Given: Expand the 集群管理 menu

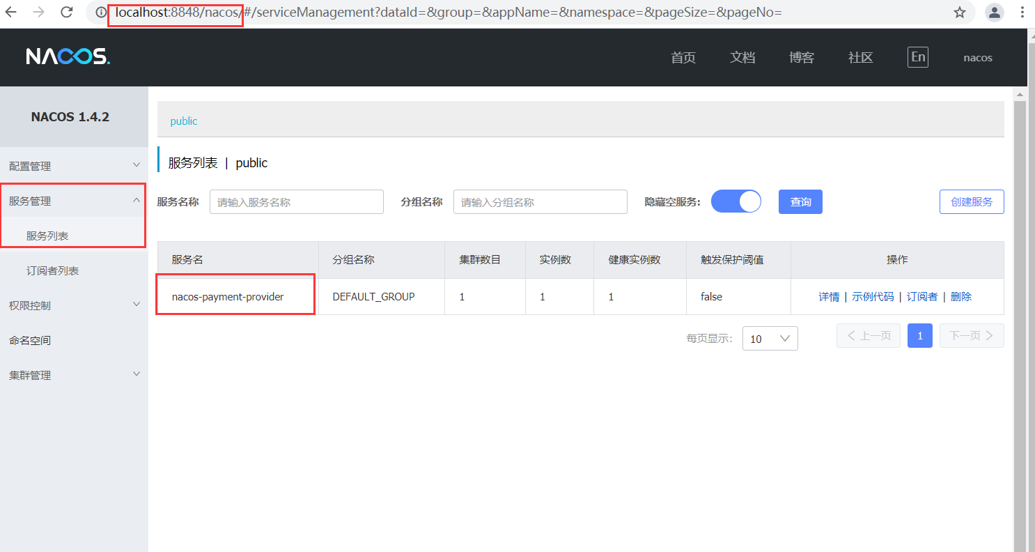Looking at the screenshot, I should pyautogui.click(x=74, y=375).
